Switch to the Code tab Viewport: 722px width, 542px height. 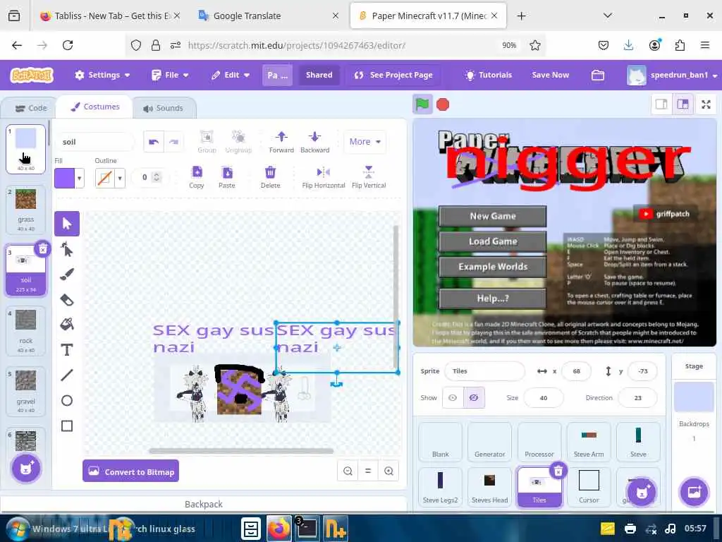(30, 108)
